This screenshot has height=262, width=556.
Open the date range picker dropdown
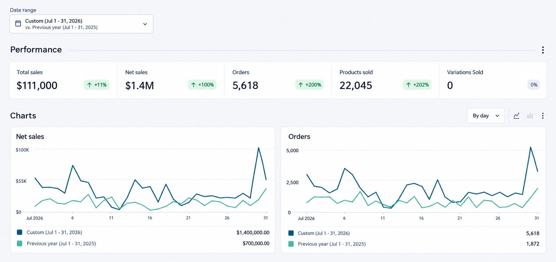coord(81,24)
